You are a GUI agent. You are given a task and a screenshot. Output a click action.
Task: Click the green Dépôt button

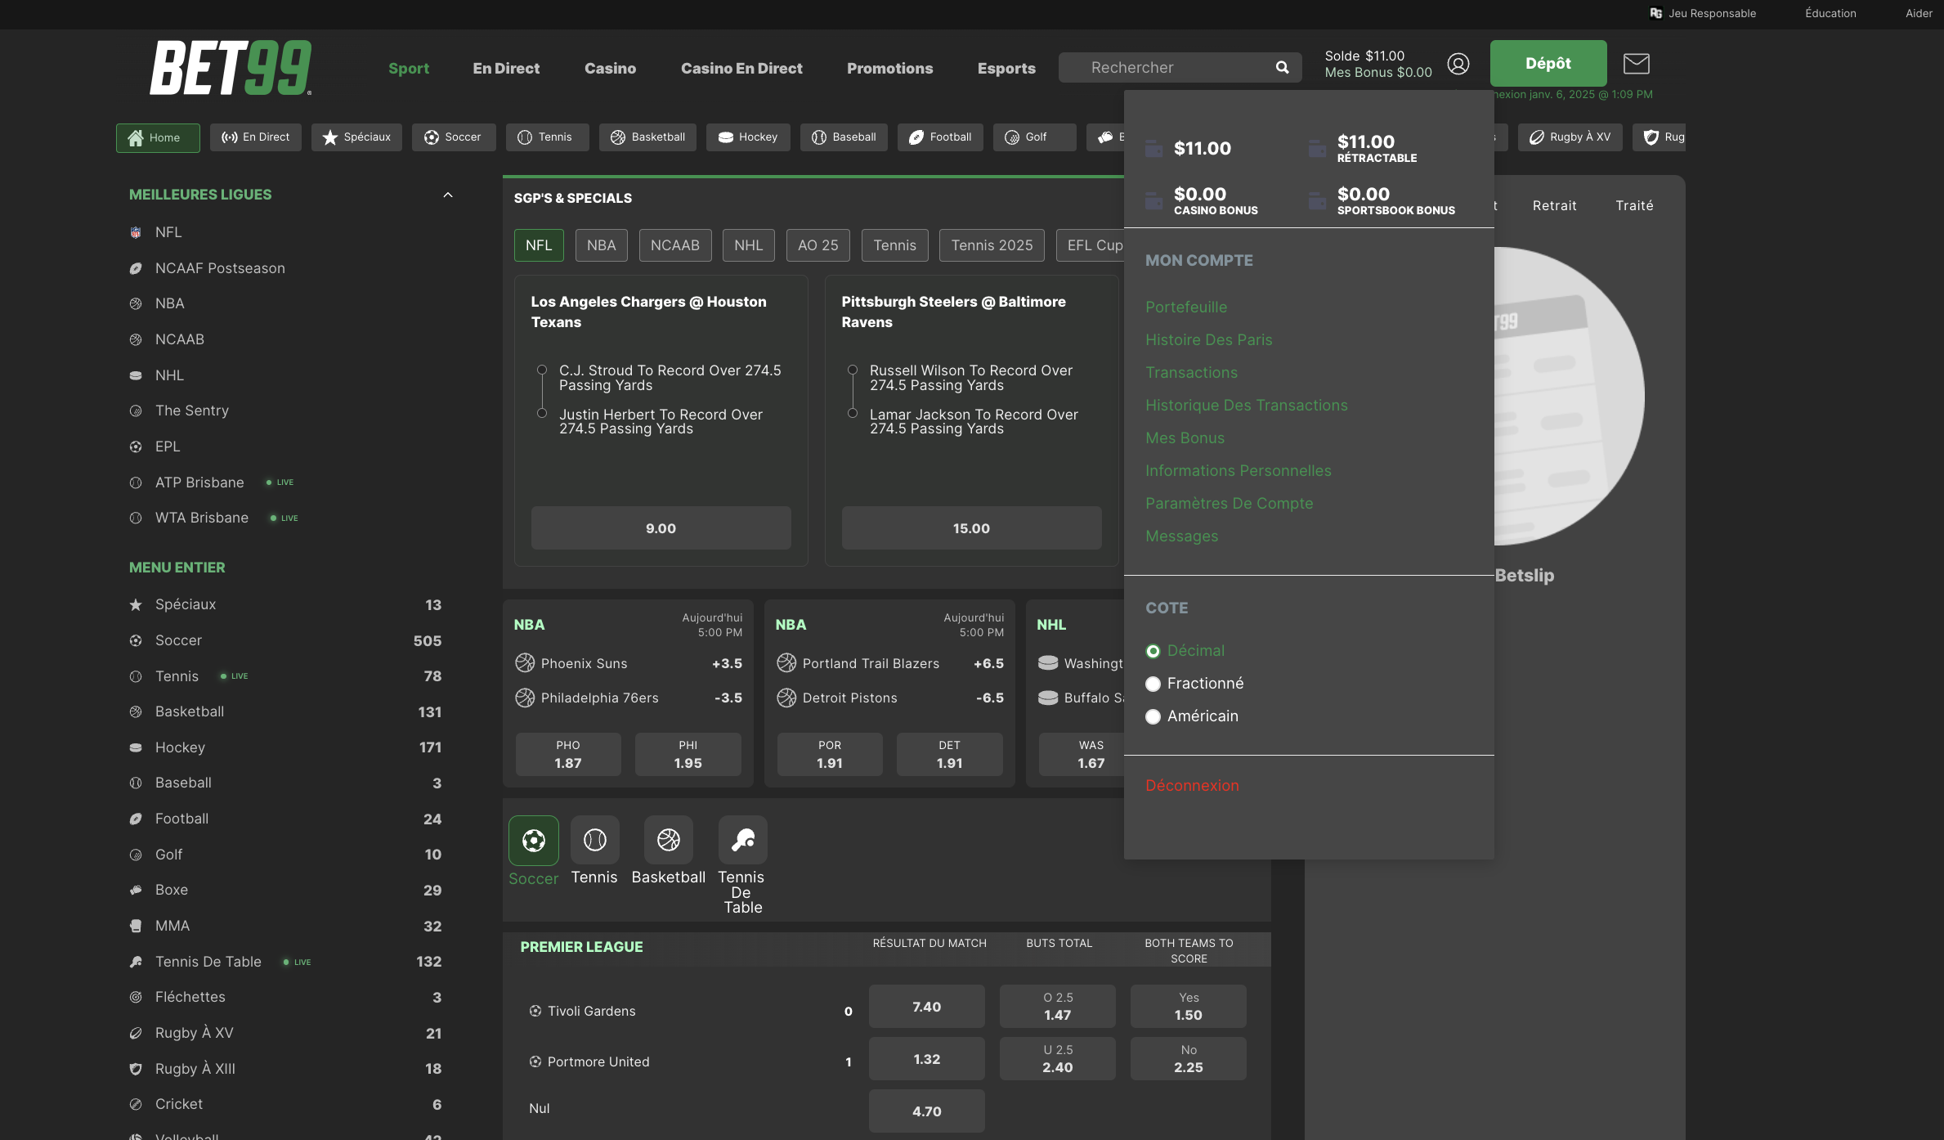coord(1548,64)
